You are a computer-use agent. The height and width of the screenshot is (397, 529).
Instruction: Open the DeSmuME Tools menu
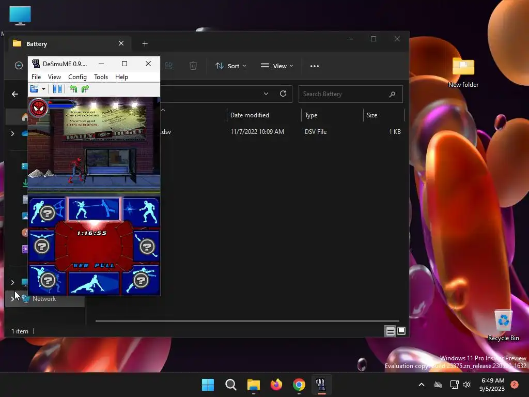[x=101, y=77]
